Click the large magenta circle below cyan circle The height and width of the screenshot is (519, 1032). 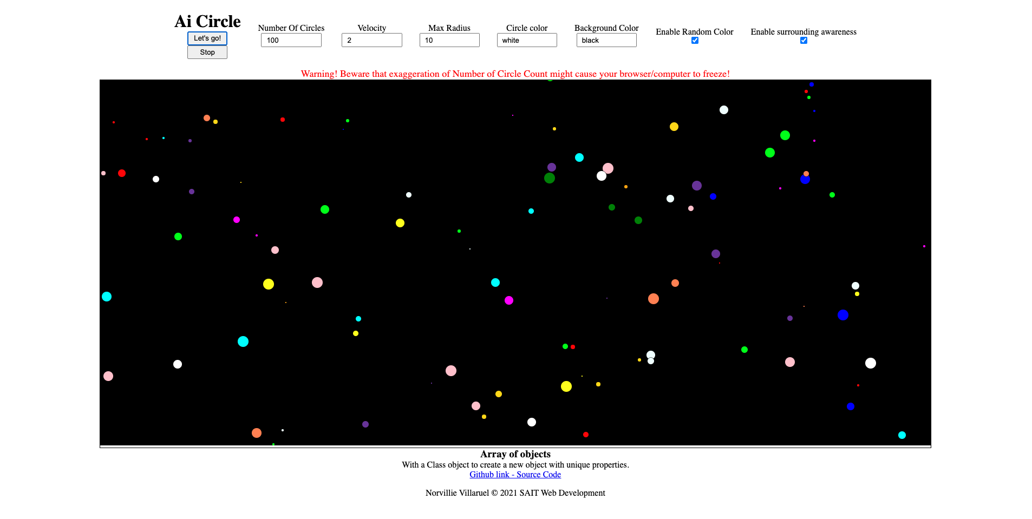pos(509,300)
